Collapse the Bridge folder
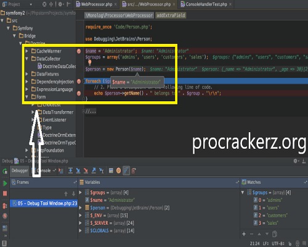The image size is (308, 247). coord(14,36)
